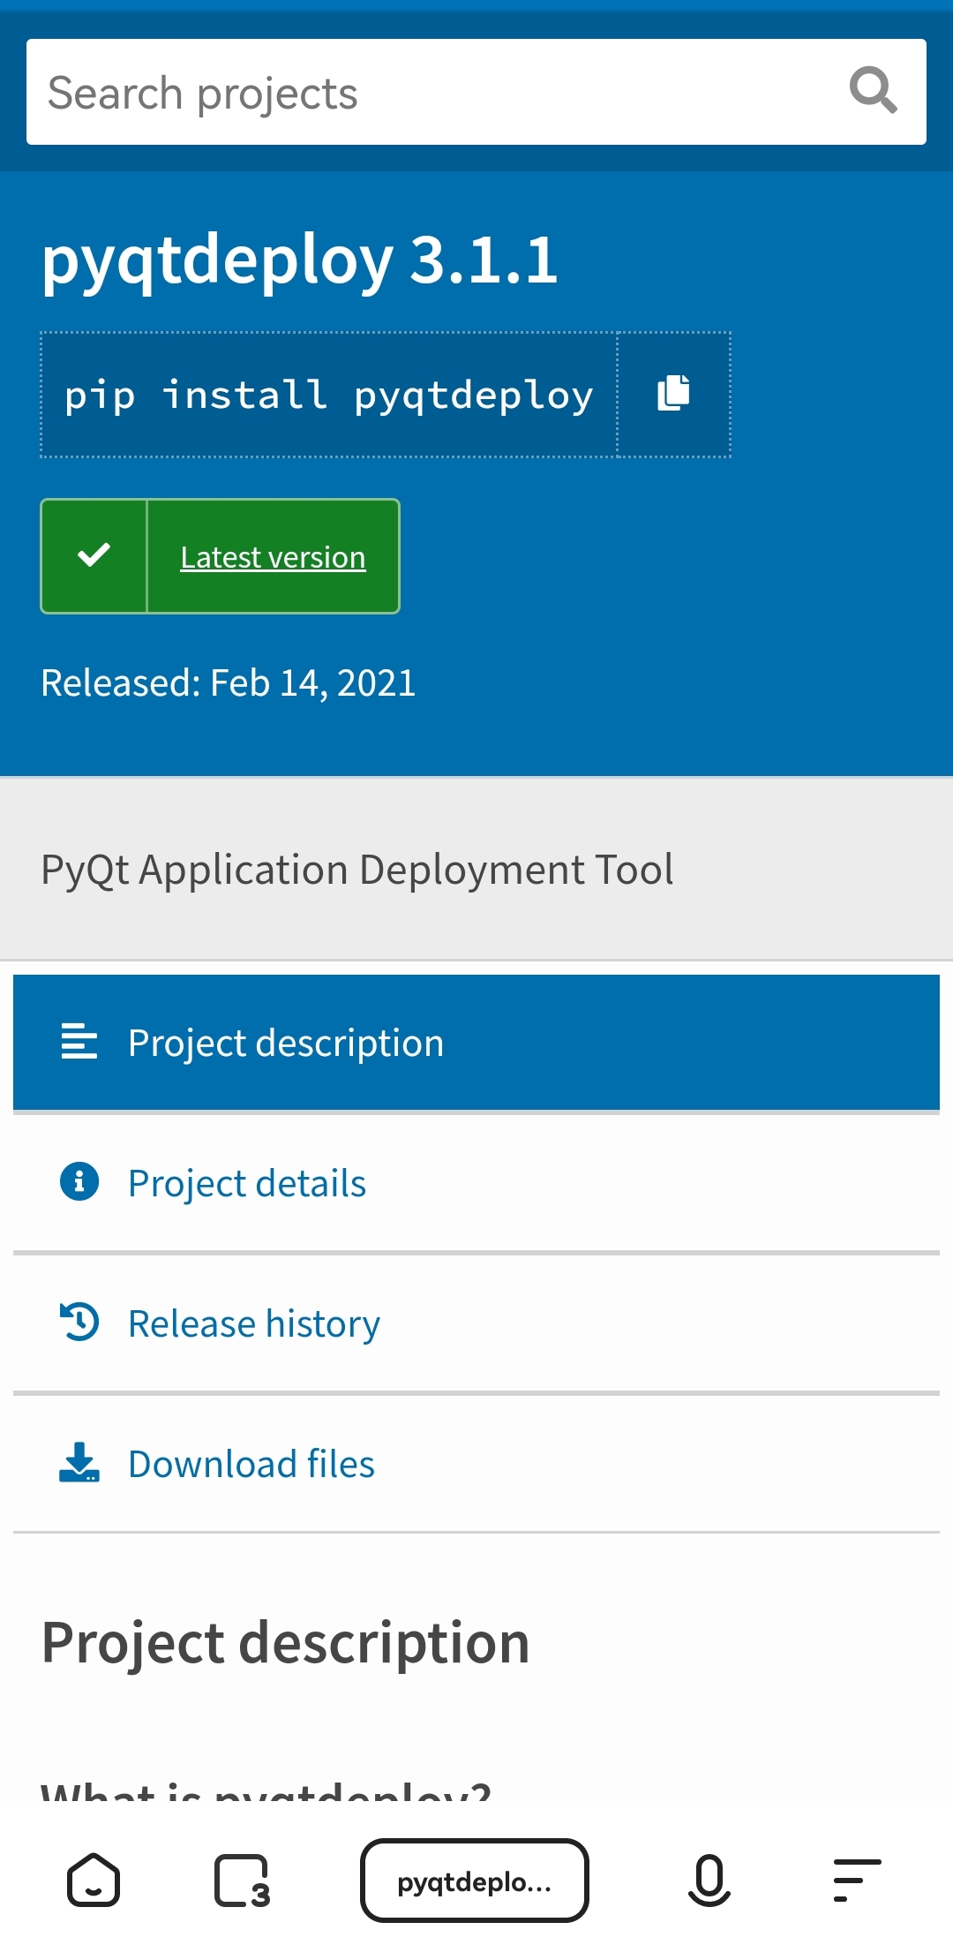Open the browser menu icon
Screen dimensions: 953x1960
click(857, 1881)
